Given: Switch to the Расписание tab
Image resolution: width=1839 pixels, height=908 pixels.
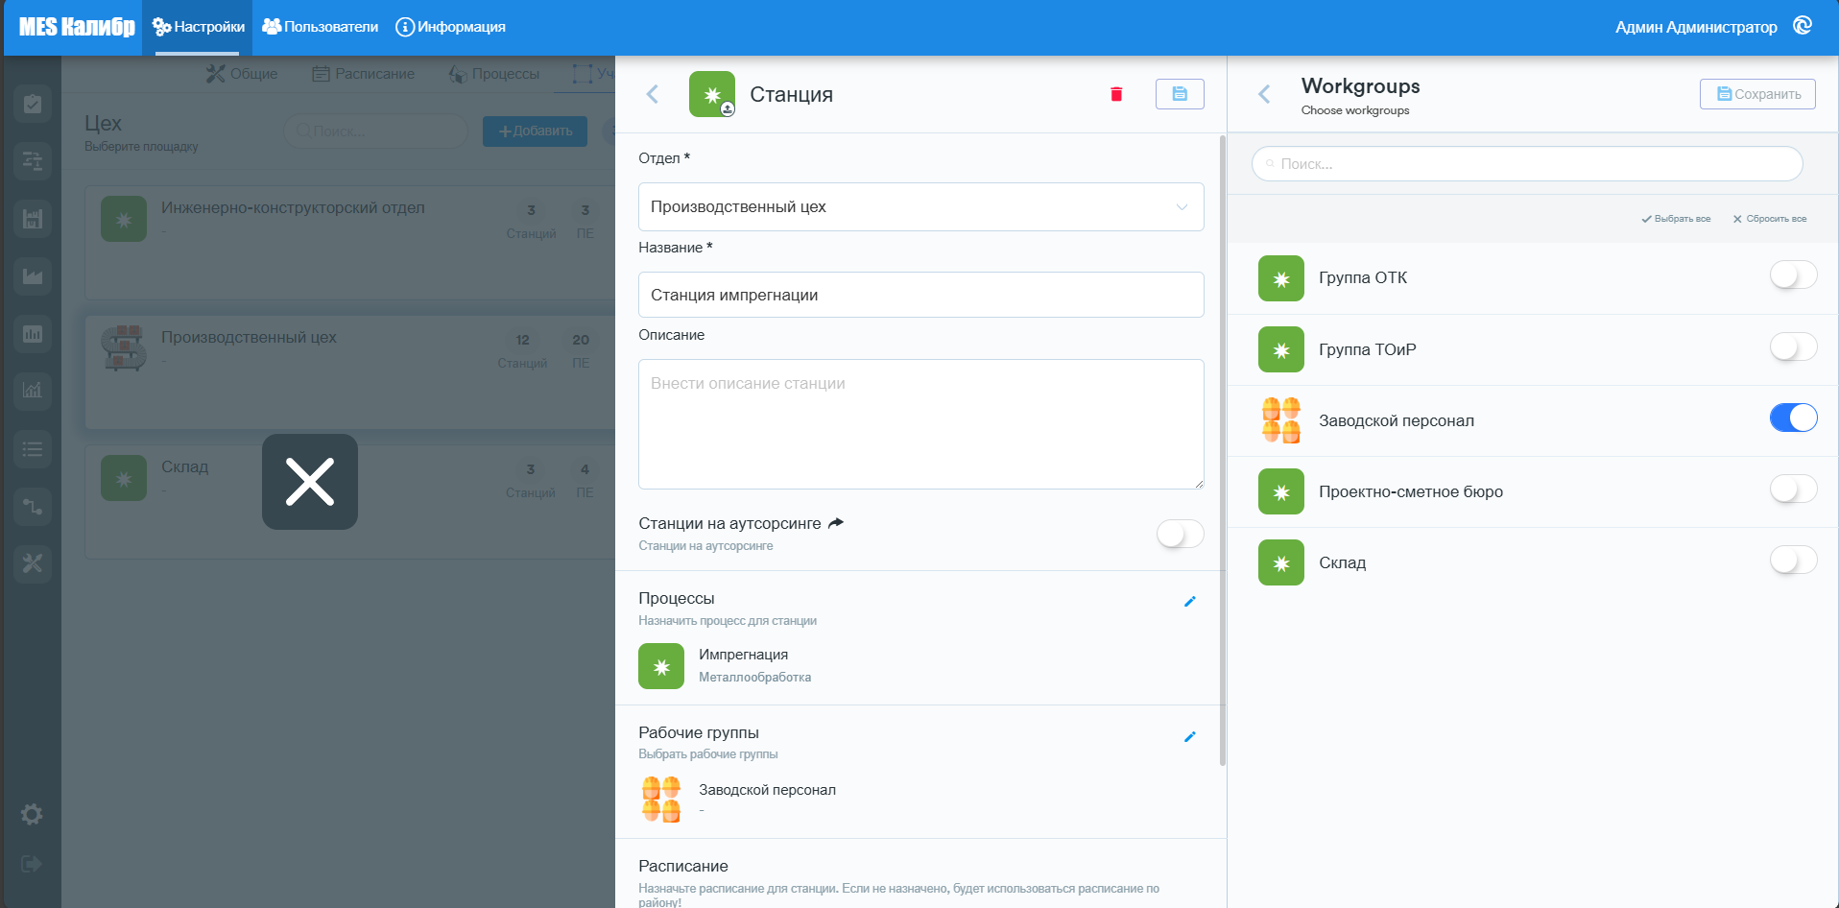Looking at the screenshot, I should point(364,74).
